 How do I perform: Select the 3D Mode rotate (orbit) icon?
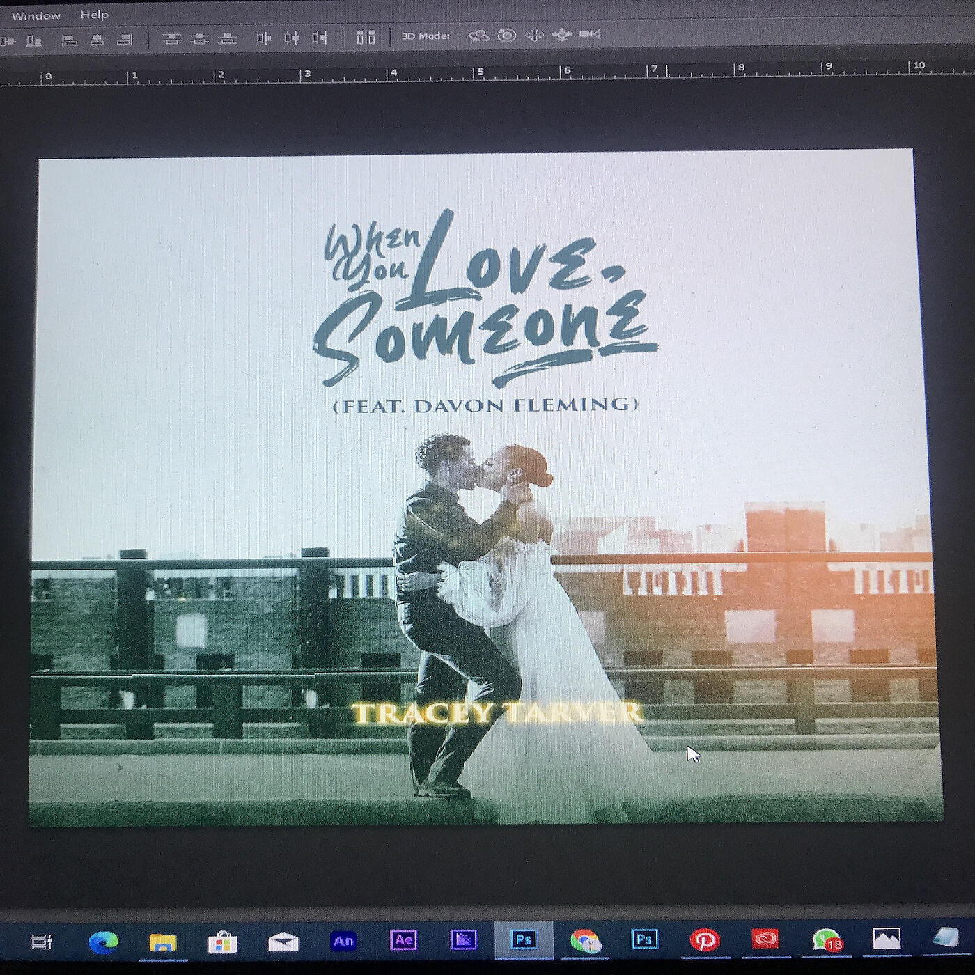(478, 36)
